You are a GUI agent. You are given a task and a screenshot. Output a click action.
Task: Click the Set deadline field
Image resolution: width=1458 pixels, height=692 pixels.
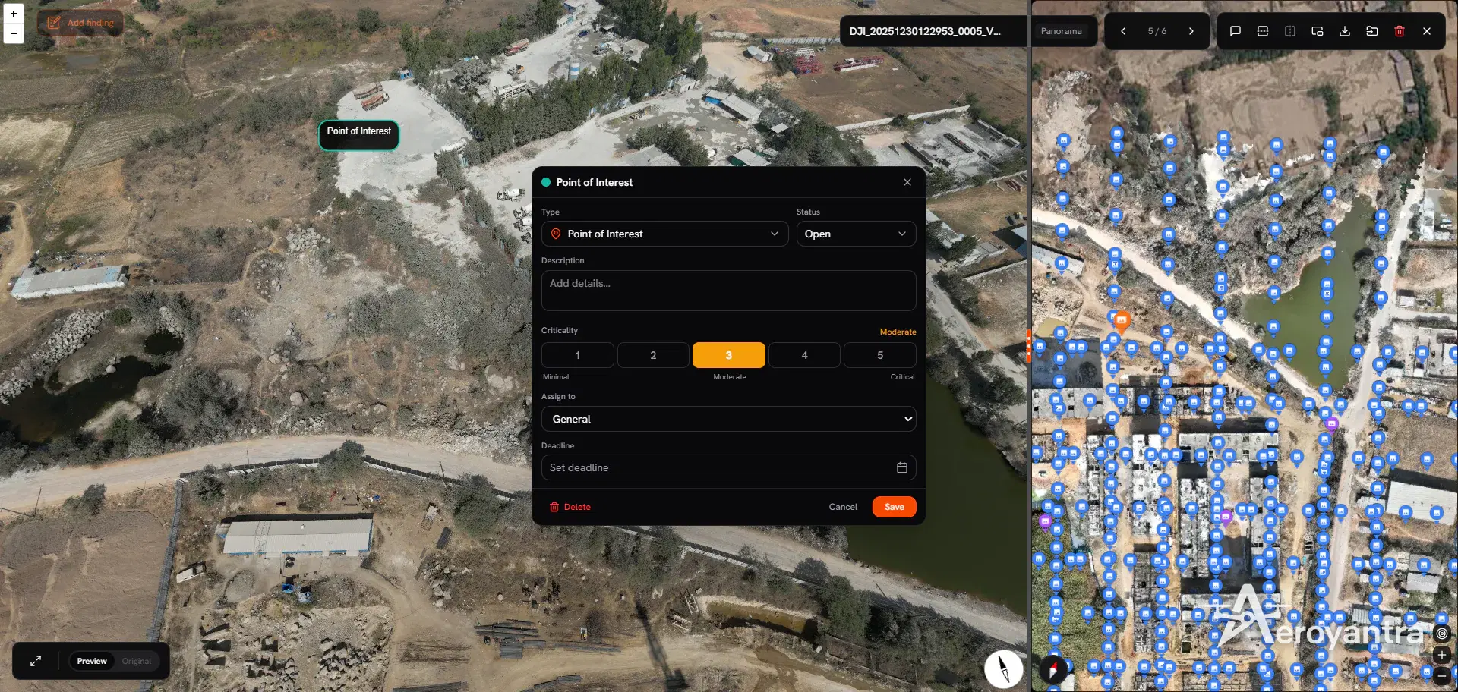click(728, 467)
